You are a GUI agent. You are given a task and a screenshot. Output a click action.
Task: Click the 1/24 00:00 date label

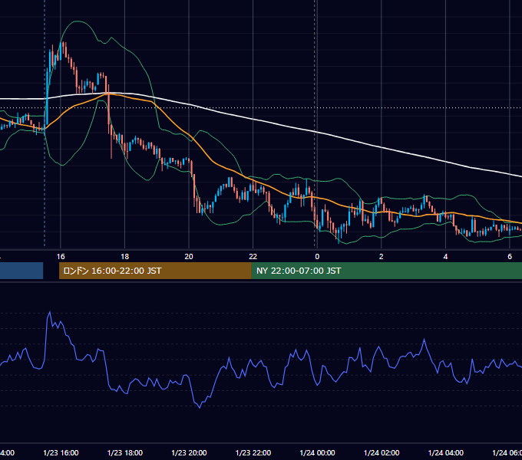(317, 452)
